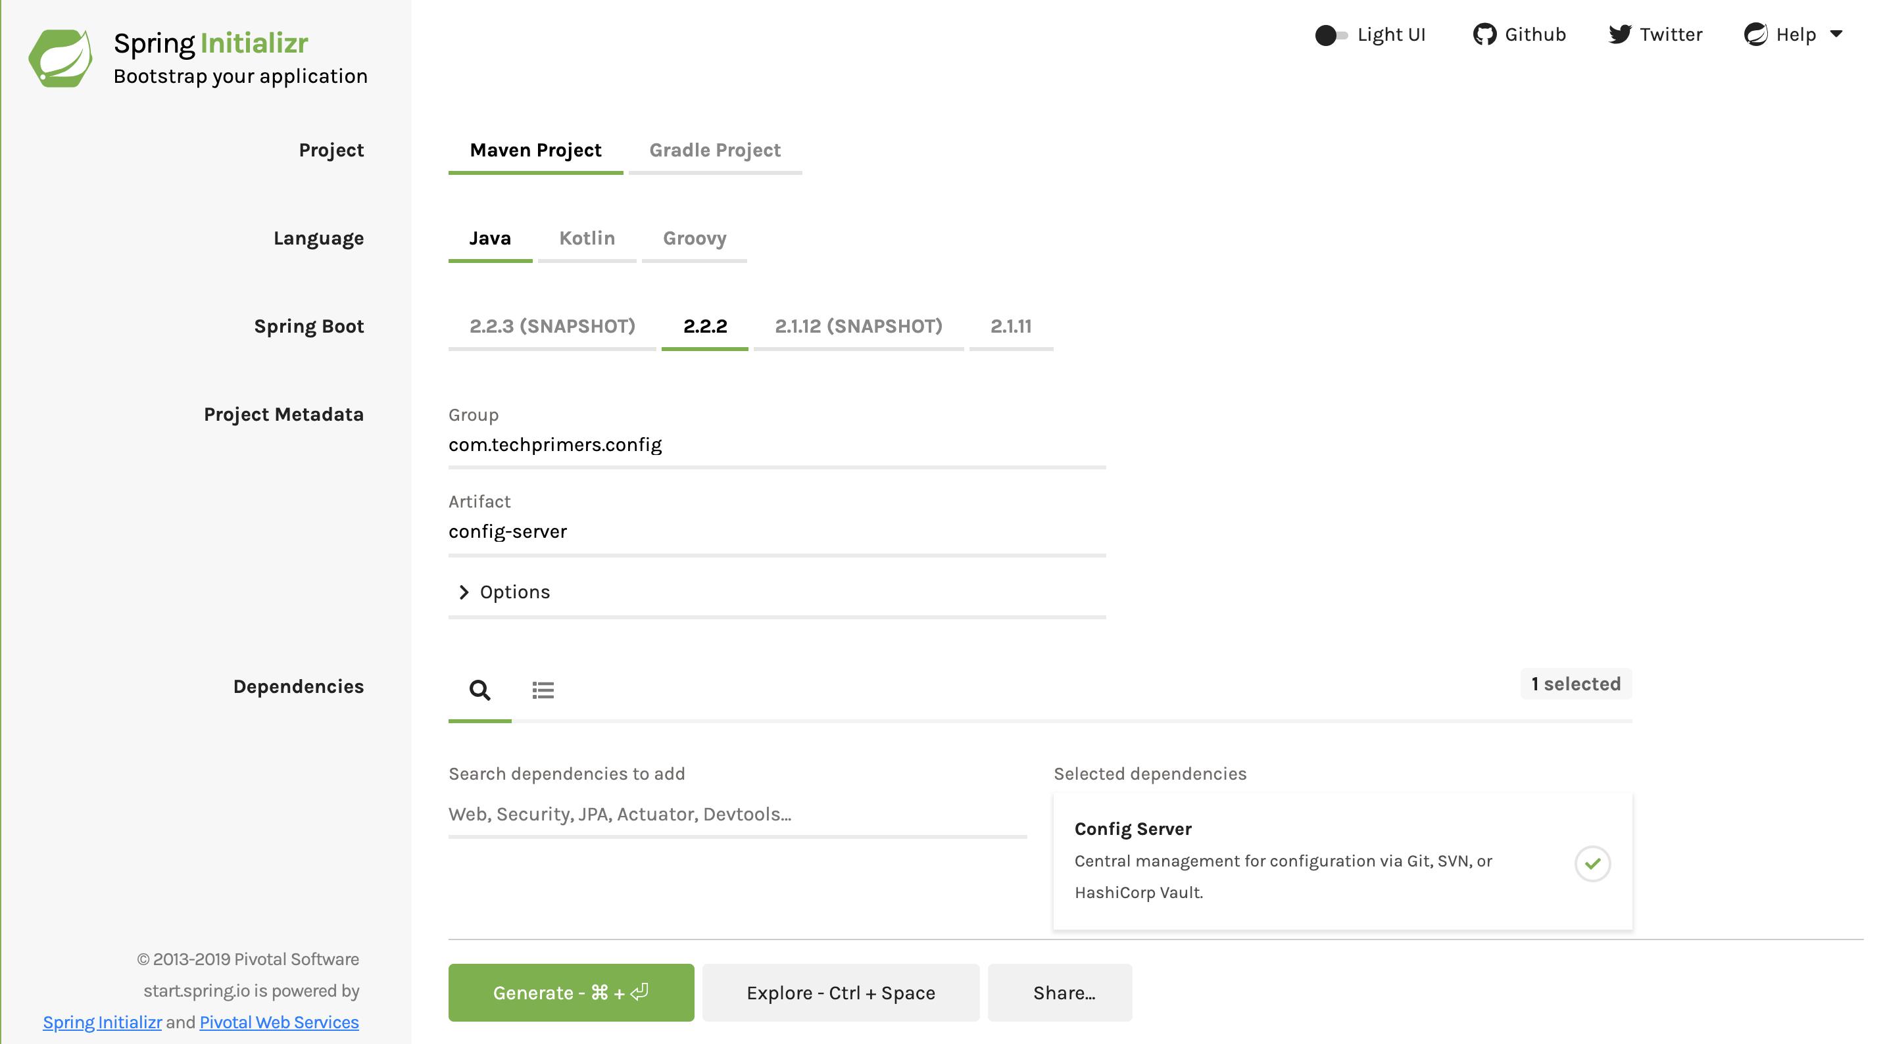The image size is (1885, 1044).
Task: Remove Config Server via green checkmark
Action: tap(1592, 864)
